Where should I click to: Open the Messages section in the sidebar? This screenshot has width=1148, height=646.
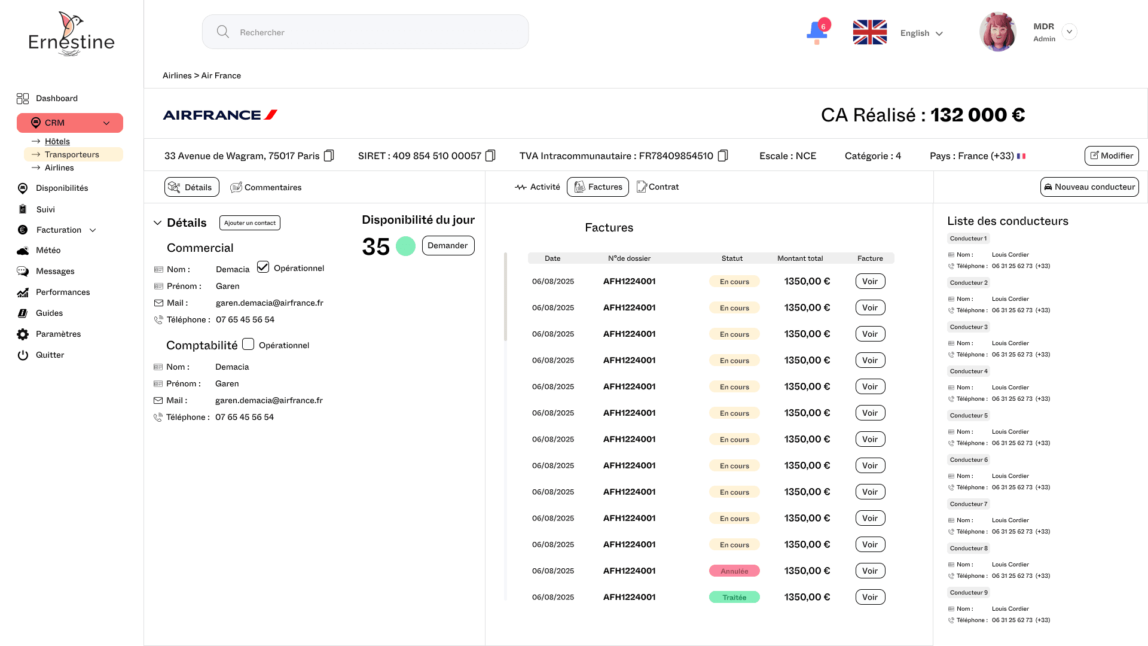click(x=55, y=271)
